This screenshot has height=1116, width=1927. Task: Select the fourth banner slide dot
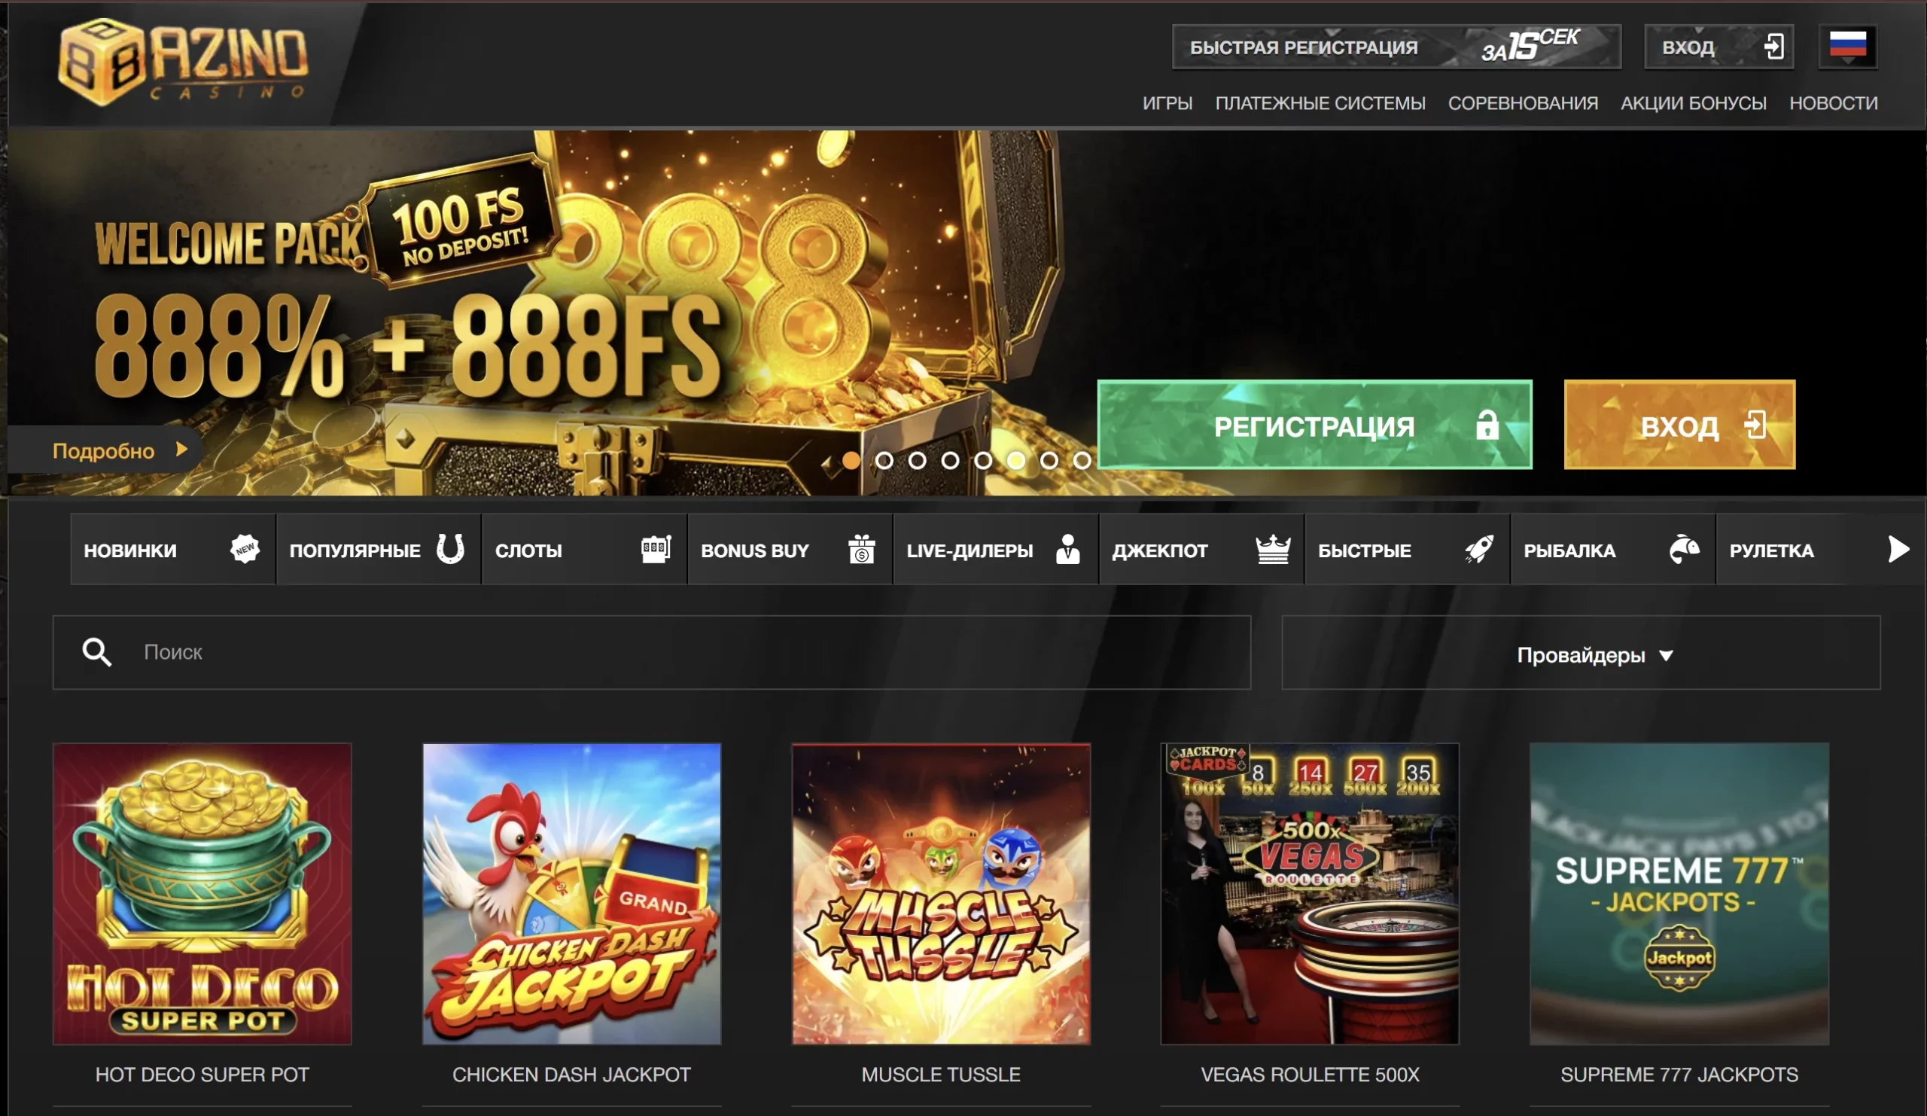click(x=950, y=460)
